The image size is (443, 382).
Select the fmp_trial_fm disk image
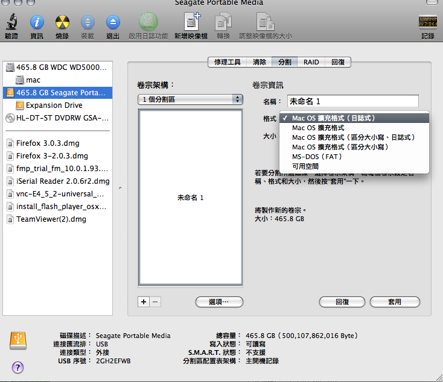click(x=57, y=169)
